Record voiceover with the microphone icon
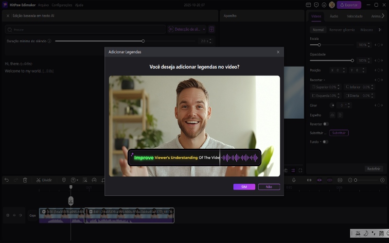The image size is (389, 243). [x=294, y=180]
